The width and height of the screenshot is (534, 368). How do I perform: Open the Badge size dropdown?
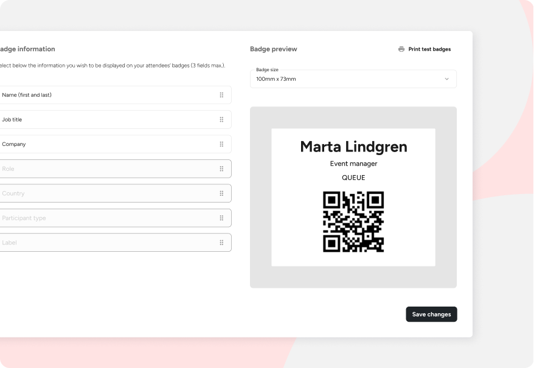[353, 79]
